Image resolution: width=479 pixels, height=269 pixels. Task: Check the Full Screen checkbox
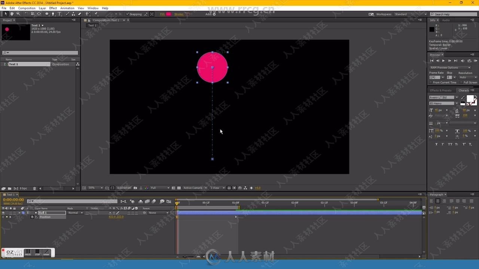(461, 83)
